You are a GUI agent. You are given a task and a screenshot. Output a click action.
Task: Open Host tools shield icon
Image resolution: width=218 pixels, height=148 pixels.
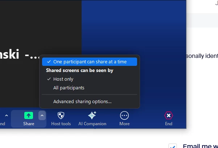tap(61, 115)
